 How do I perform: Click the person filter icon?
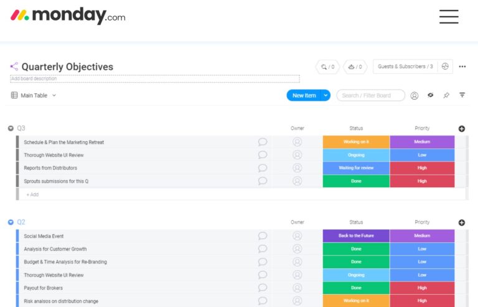click(x=414, y=96)
